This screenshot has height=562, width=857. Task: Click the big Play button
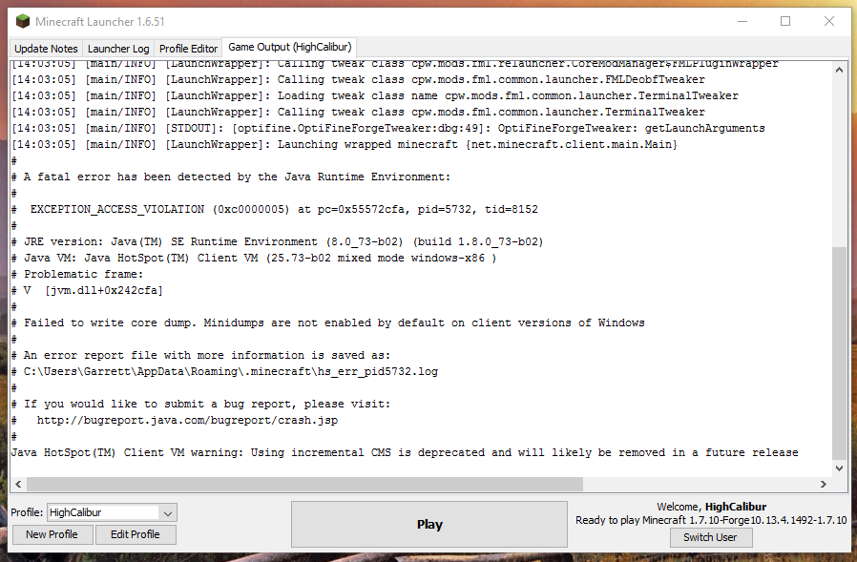pos(429,524)
